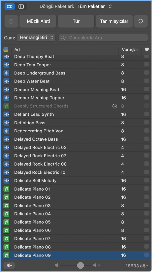Viewport: 152px width, 272px height.
Task: Adjust the preview volume slider knob
Action: pos(81,265)
